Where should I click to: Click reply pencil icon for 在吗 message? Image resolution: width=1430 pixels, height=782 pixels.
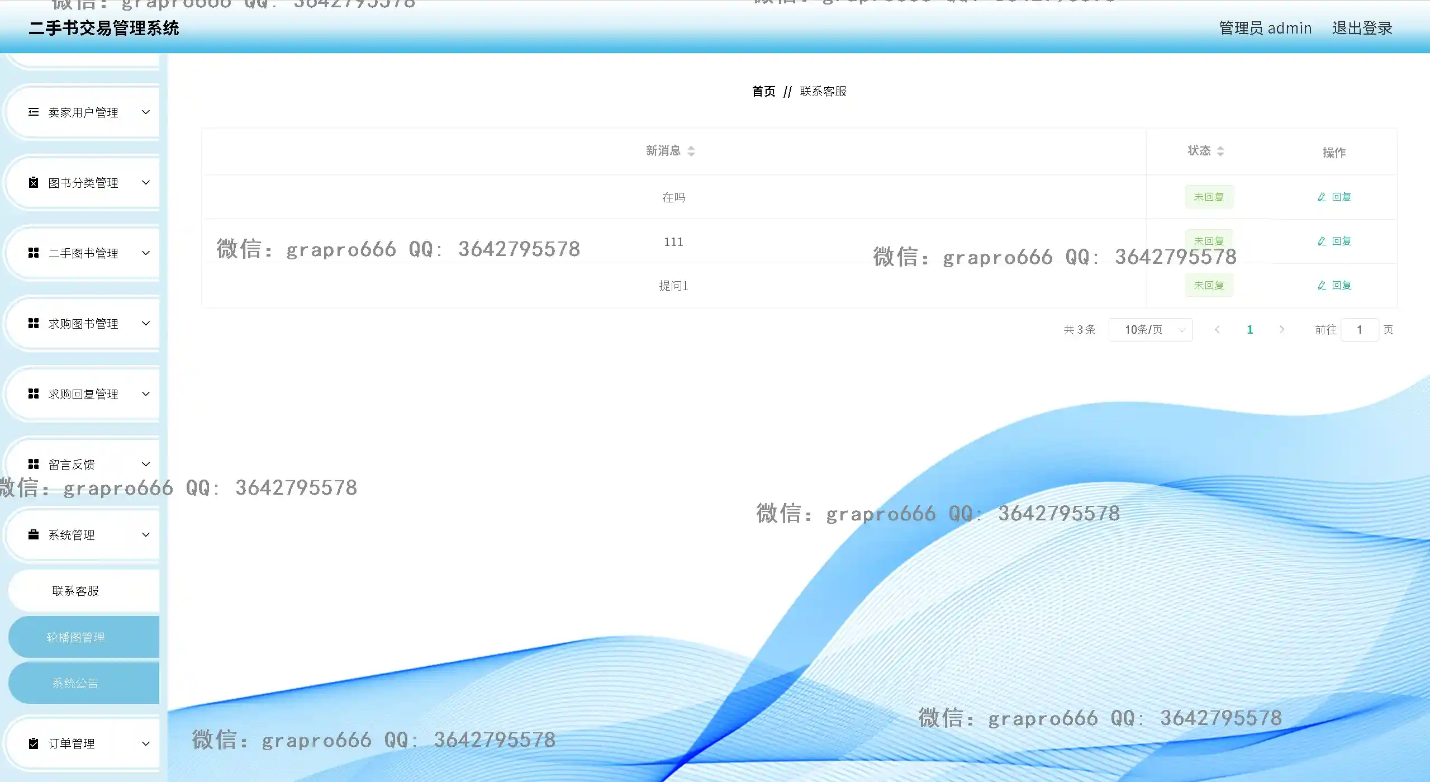point(1322,197)
